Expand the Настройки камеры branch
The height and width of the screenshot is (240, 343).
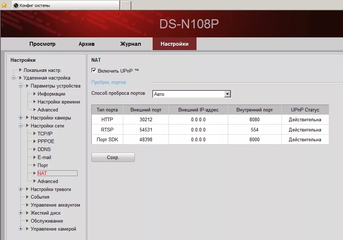[x=21, y=118]
